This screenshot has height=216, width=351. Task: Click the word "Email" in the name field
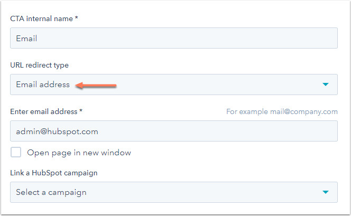click(26, 38)
